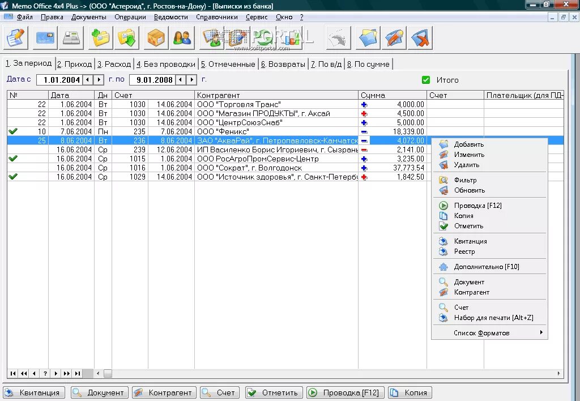Click green check mark in the Феникс row
The image size is (580, 401).
13,131
